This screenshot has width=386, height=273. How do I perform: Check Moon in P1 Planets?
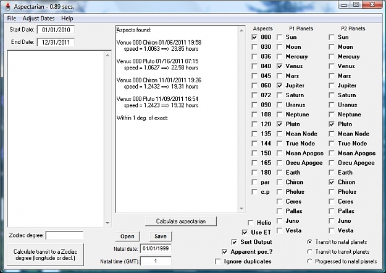point(279,47)
